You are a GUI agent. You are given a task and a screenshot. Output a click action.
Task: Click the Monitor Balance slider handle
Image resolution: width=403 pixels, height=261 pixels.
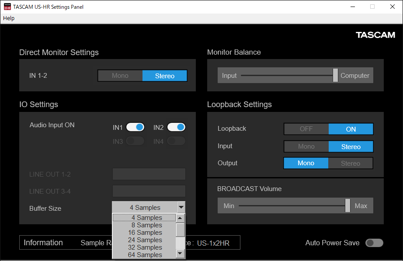click(x=335, y=75)
